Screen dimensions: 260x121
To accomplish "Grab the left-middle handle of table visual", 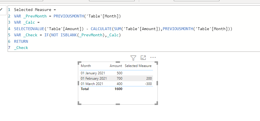I will click(78, 83).
